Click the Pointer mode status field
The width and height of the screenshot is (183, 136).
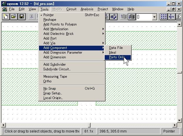click(x=171, y=131)
